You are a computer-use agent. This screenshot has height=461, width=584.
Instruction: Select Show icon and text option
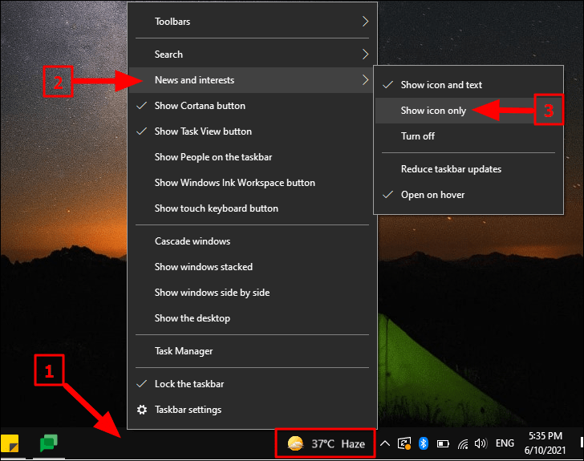468,85
